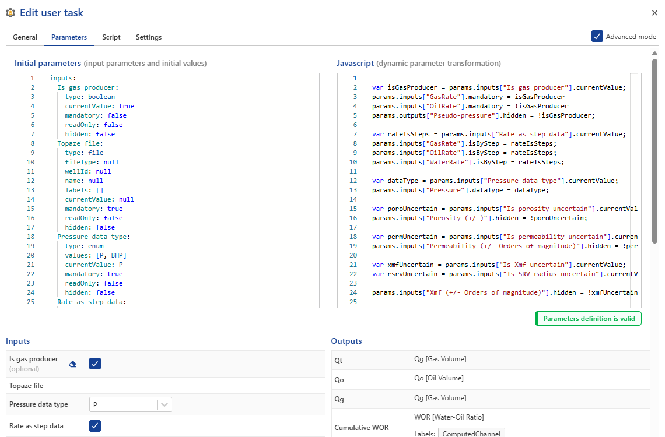Image resolution: width=665 pixels, height=437 pixels.
Task: Open the Parameters tab
Action: 69,37
